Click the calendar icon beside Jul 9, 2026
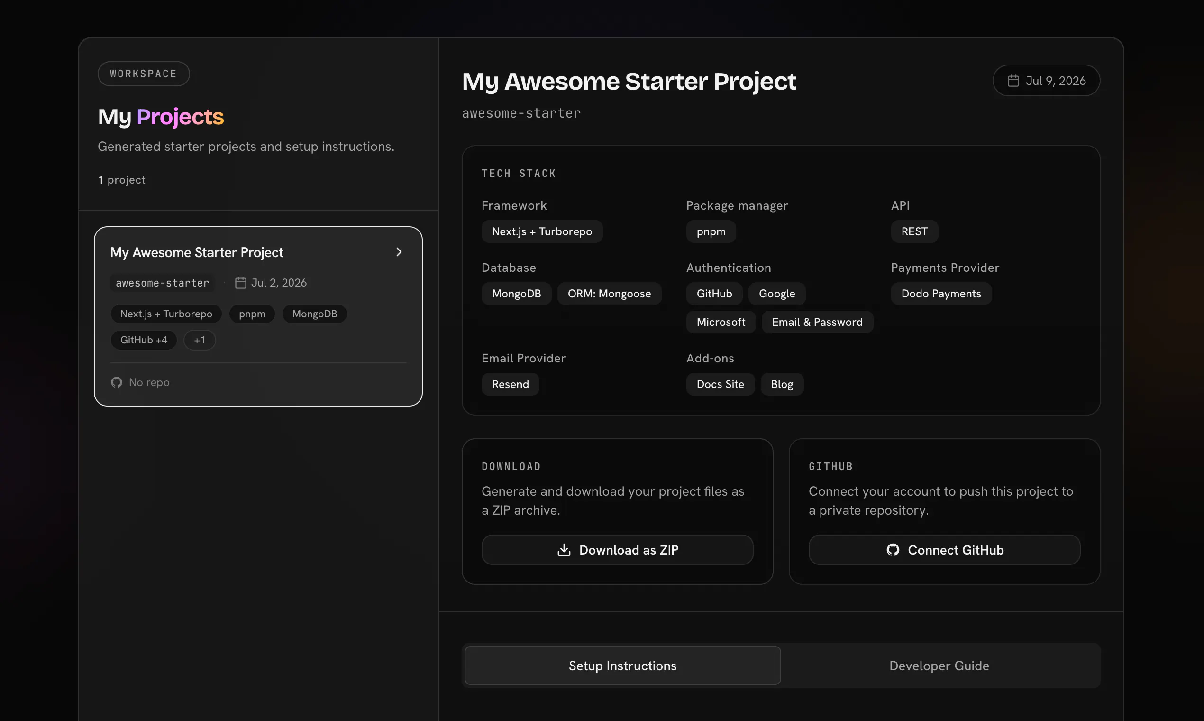This screenshot has width=1204, height=721. tap(1013, 81)
